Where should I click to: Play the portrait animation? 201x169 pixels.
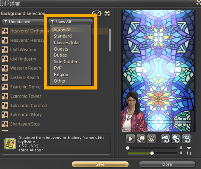tap(130, 139)
